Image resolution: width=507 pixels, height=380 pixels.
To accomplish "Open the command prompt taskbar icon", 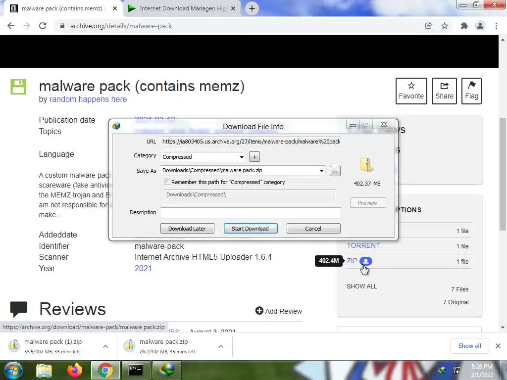I will click(x=136, y=370).
